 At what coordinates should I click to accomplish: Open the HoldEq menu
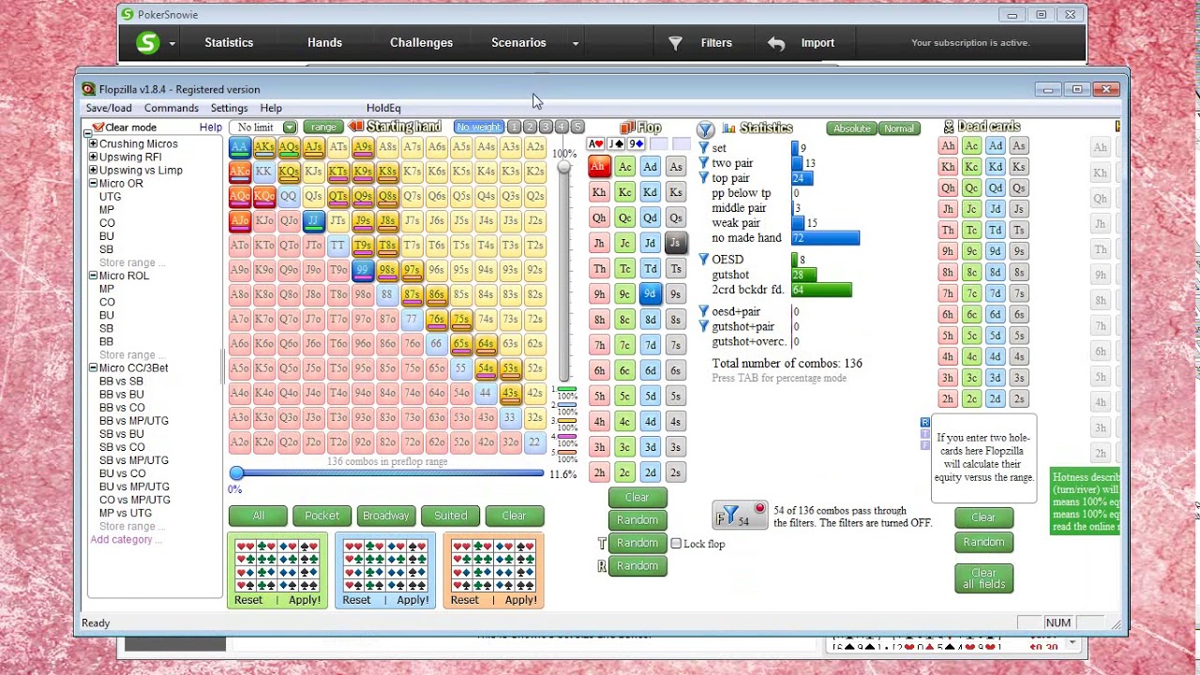[383, 108]
